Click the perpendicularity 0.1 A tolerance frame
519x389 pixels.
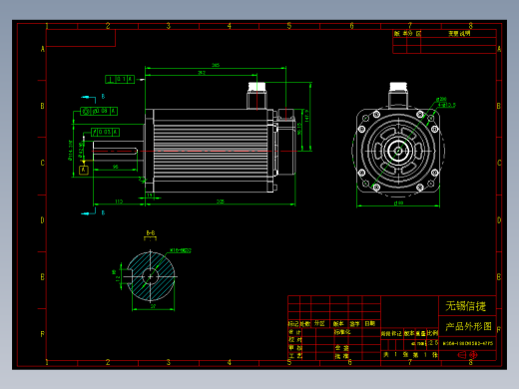pos(120,79)
